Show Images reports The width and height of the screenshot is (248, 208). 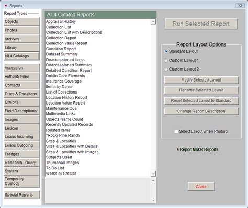(x=21, y=120)
